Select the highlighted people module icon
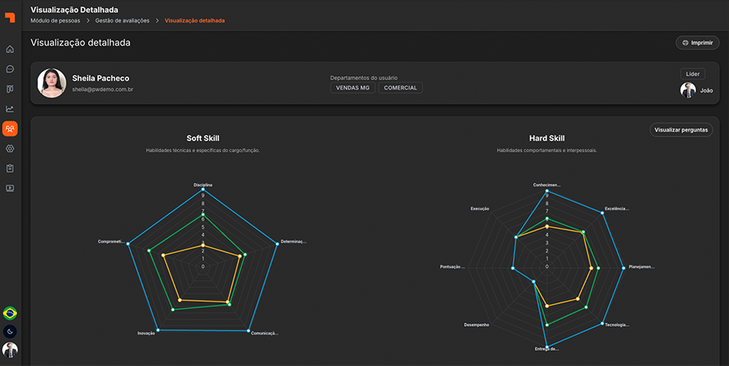The height and width of the screenshot is (366, 729). tap(10, 128)
